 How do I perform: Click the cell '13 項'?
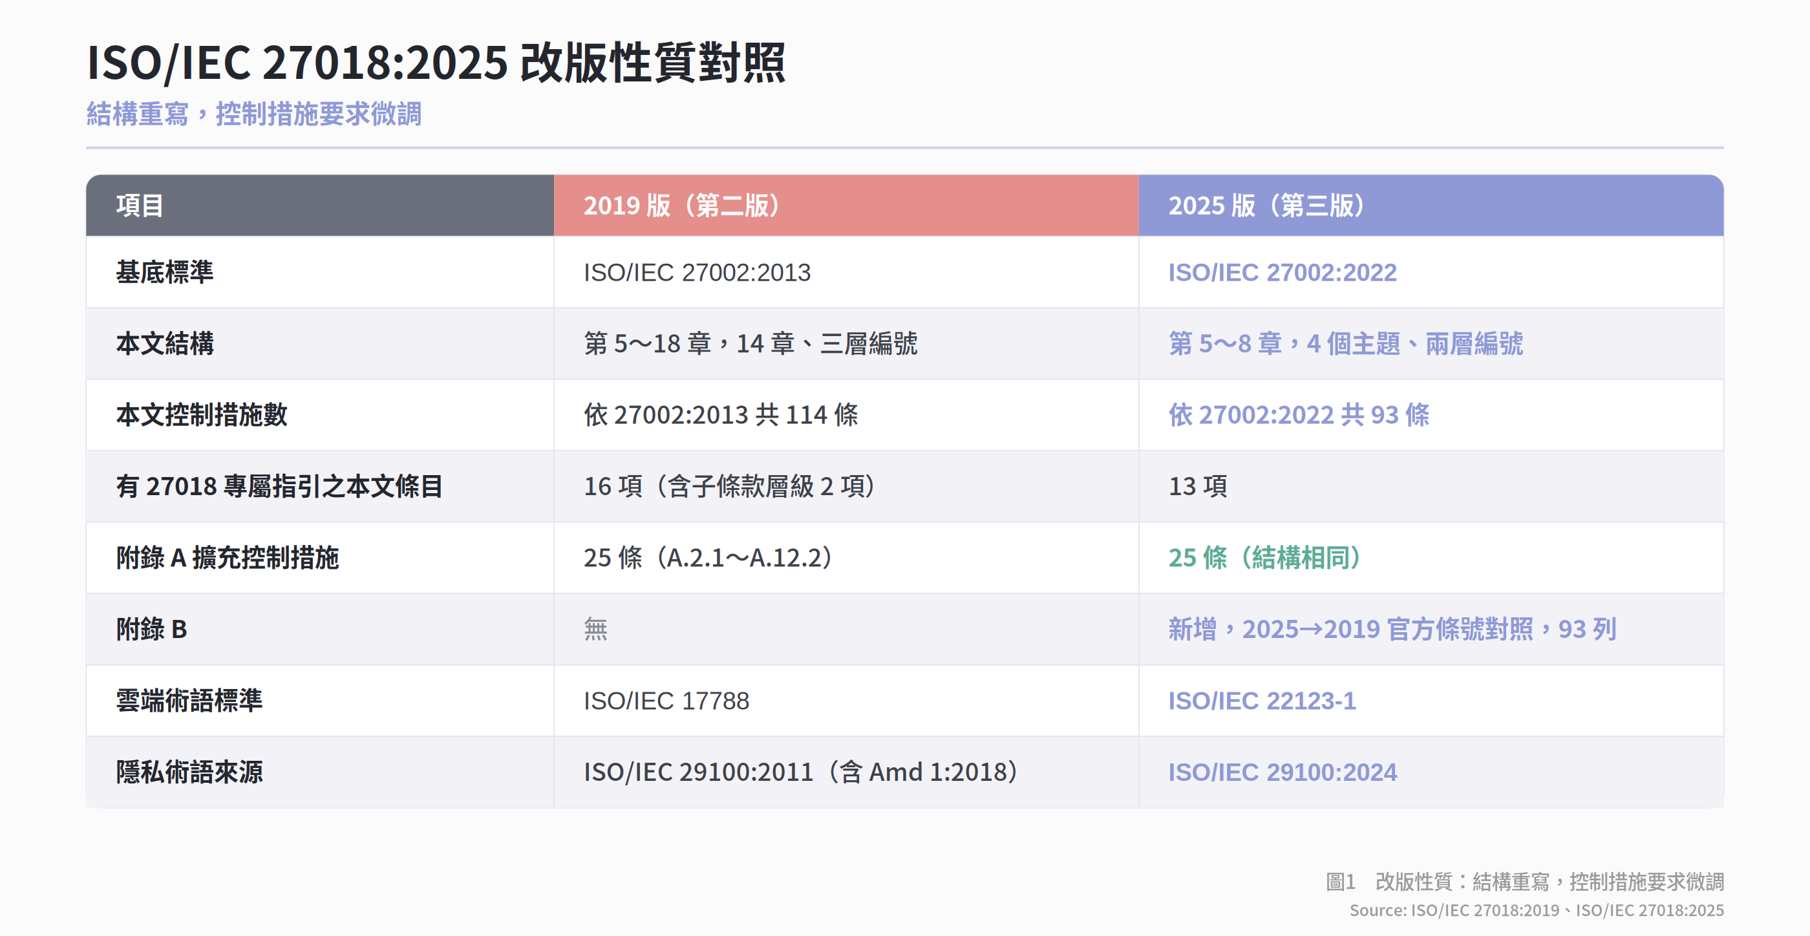[x=1197, y=486]
